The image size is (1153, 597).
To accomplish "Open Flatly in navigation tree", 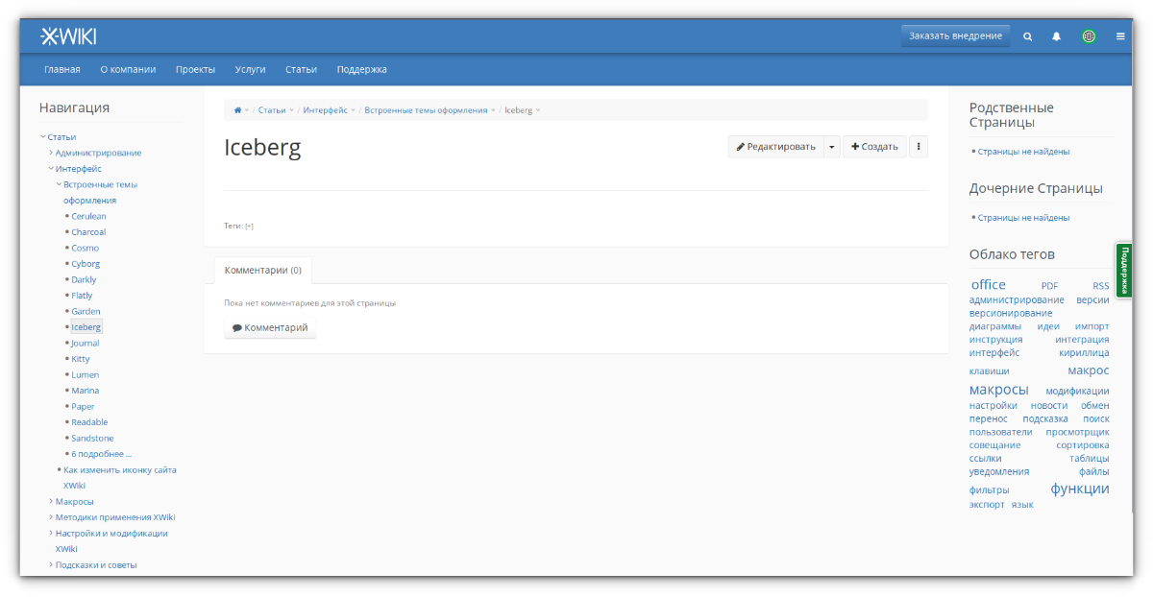I will (x=82, y=296).
